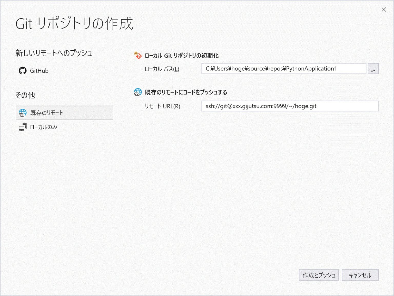This screenshot has width=394, height=296.
Task: Click the monitor icon beside ローカルのみ
Action: point(23,127)
